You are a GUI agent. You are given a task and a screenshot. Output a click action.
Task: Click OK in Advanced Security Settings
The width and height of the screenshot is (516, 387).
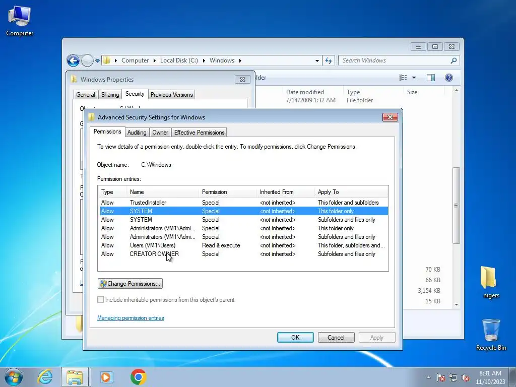(x=295, y=337)
